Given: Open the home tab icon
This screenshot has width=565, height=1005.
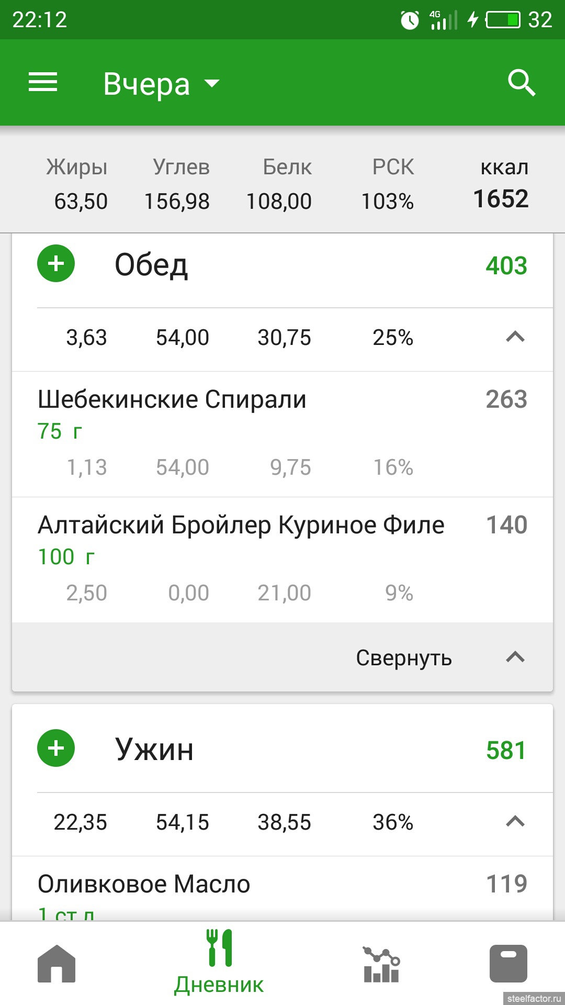Looking at the screenshot, I should (56, 964).
